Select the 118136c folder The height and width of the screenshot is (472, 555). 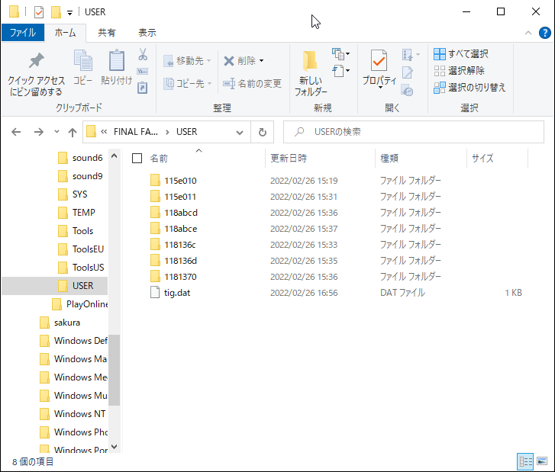(x=180, y=245)
